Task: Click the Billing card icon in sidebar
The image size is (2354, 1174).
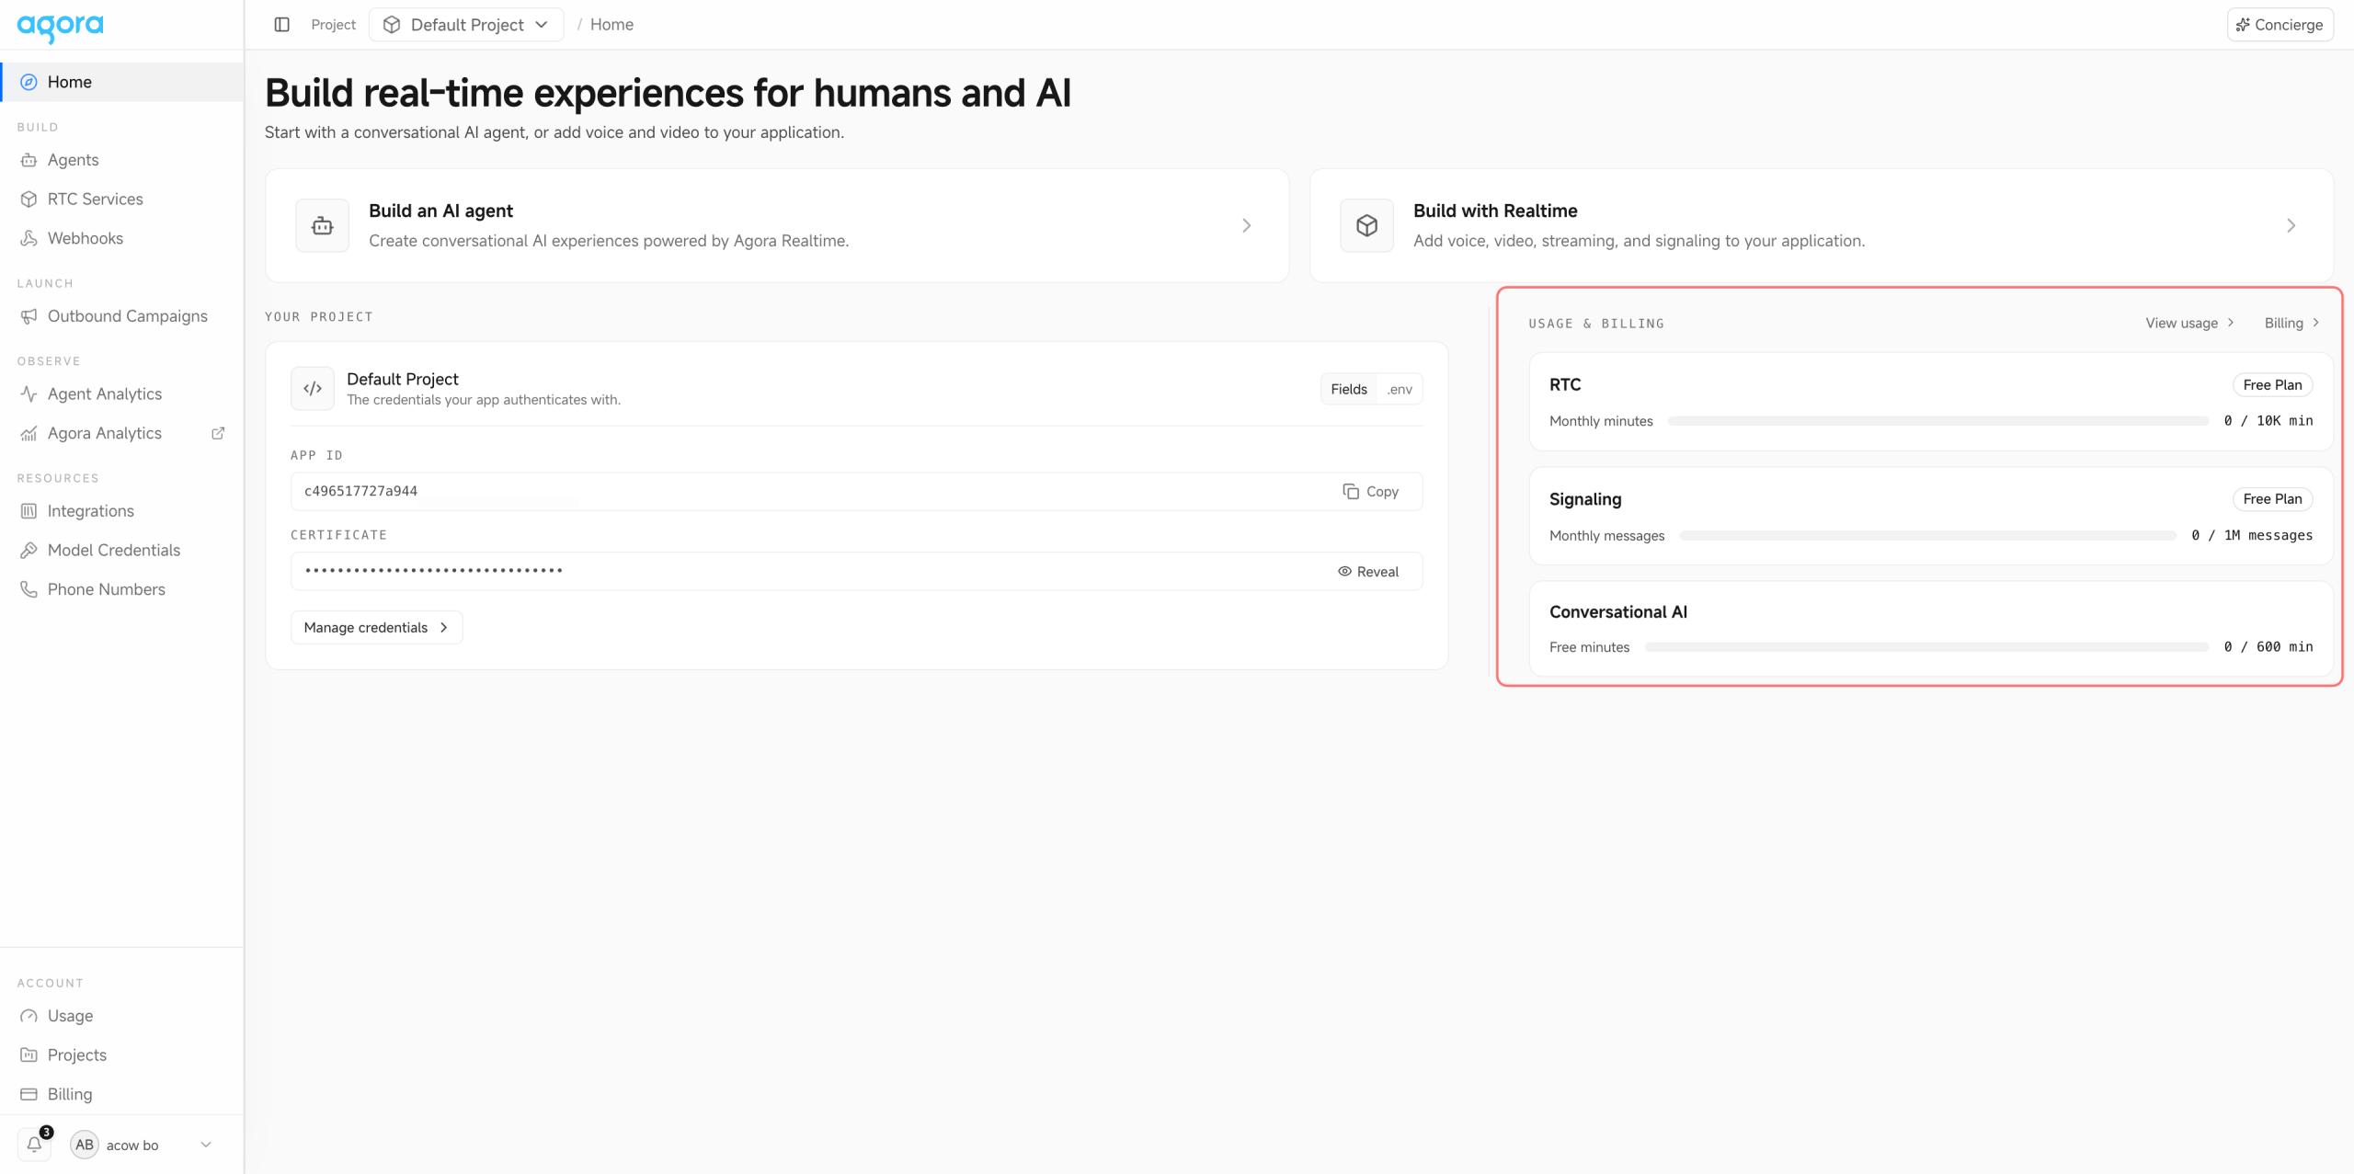Action: tap(29, 1095)
